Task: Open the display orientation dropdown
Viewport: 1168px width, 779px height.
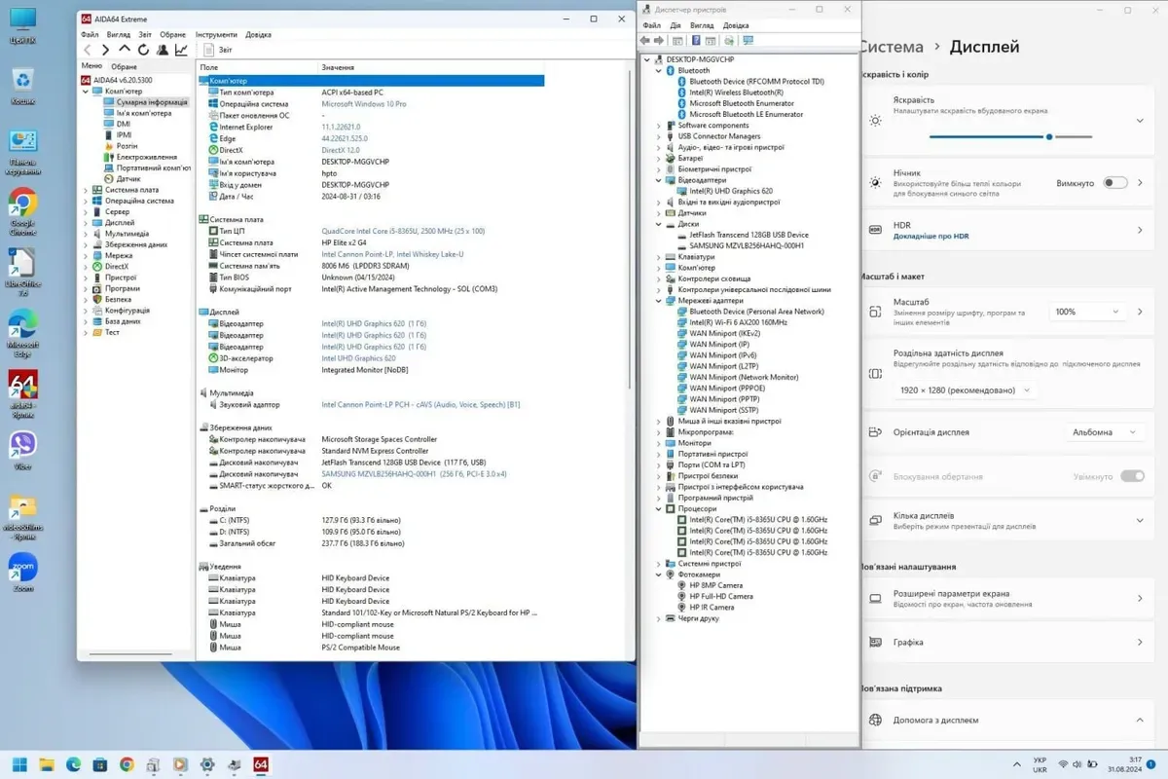Action: coord(1104,431)
